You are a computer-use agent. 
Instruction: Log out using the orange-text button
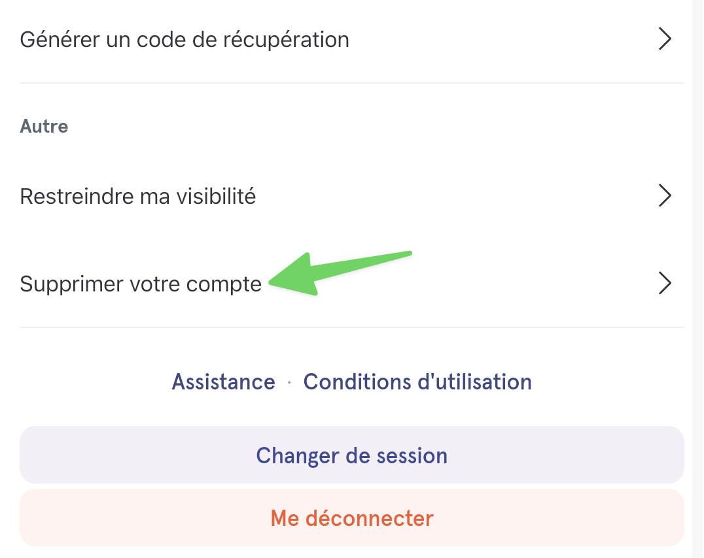[x=351, y=517]
